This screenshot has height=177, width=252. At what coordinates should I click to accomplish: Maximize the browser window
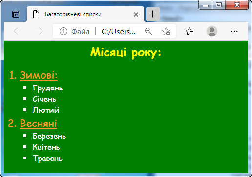pos(219,5)
